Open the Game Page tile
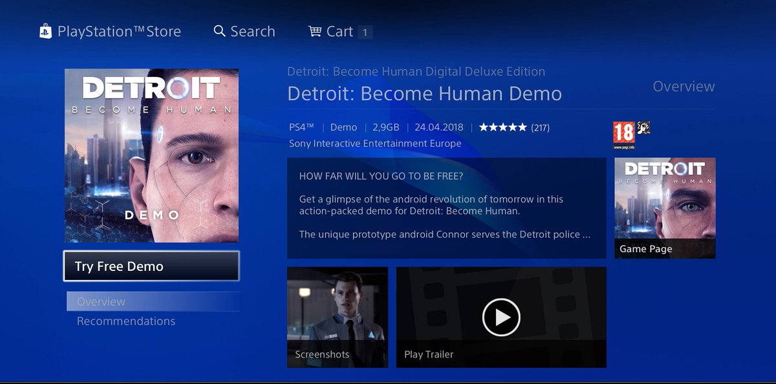The image size is (776, 384). 665,208
